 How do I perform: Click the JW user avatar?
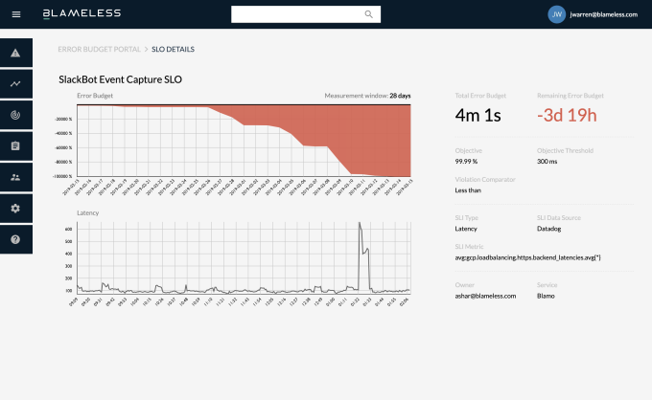tap(556, 14)
